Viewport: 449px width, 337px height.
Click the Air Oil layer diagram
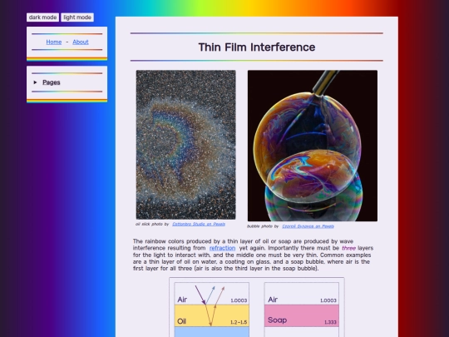pyautogui.click(x=212, y=310)
